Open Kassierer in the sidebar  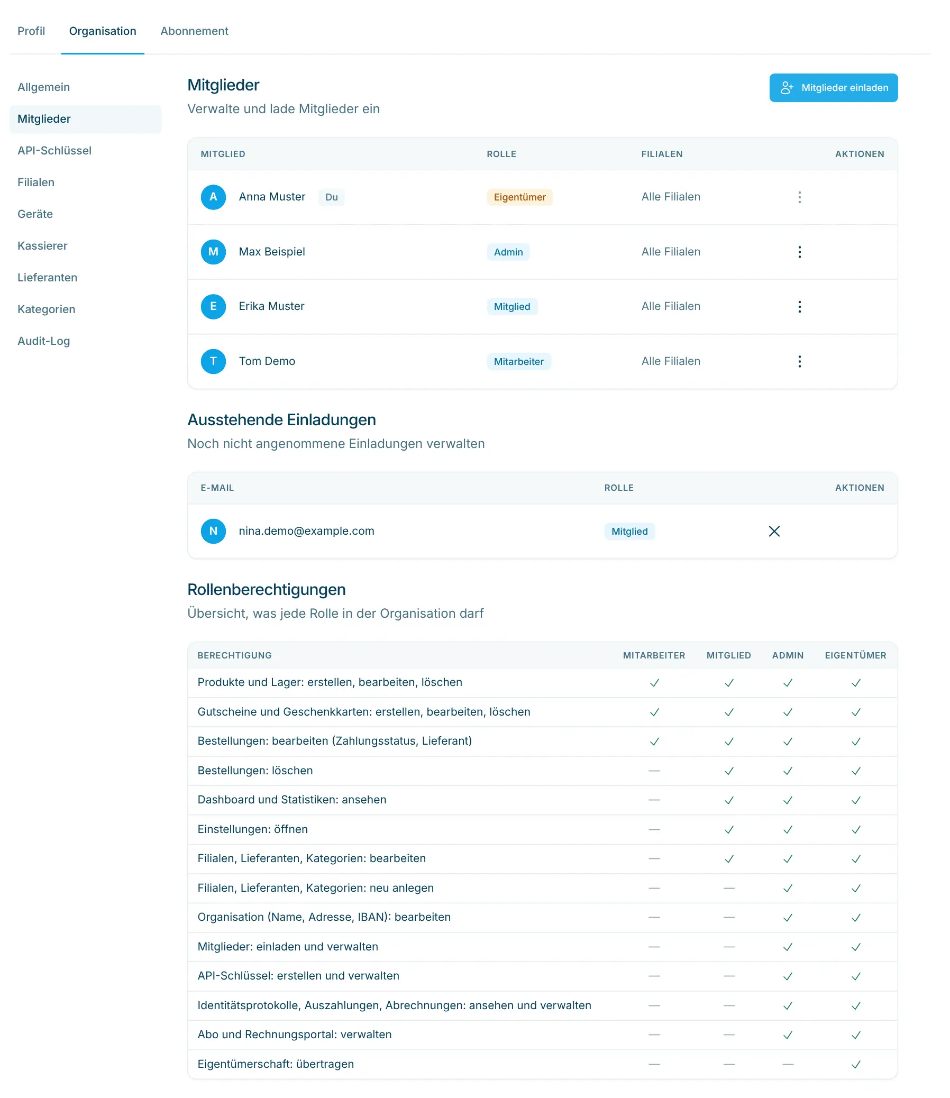(85, 246)
